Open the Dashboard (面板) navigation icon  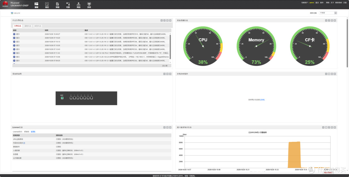pos(36,5)
